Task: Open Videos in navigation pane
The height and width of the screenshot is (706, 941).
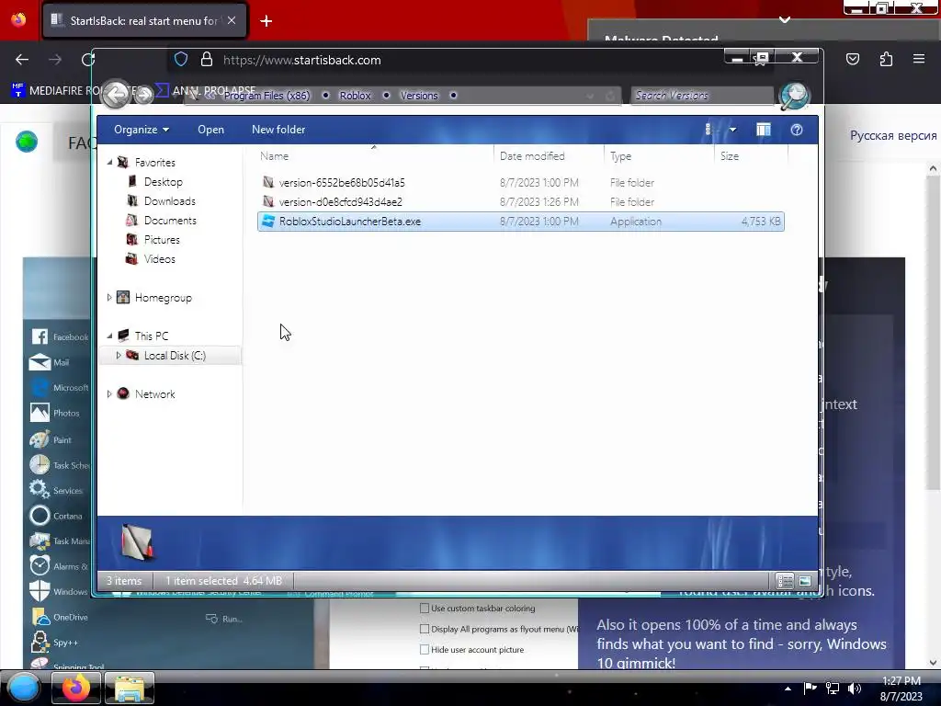Action: tap(160, 258)
